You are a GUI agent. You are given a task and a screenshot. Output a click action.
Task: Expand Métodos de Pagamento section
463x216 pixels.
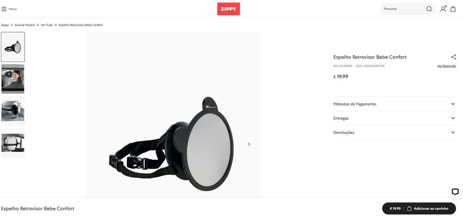pos(394,104)
